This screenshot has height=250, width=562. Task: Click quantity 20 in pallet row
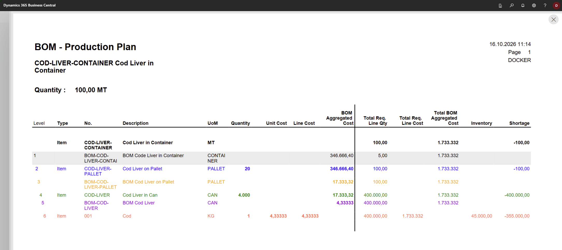(247, 169)
